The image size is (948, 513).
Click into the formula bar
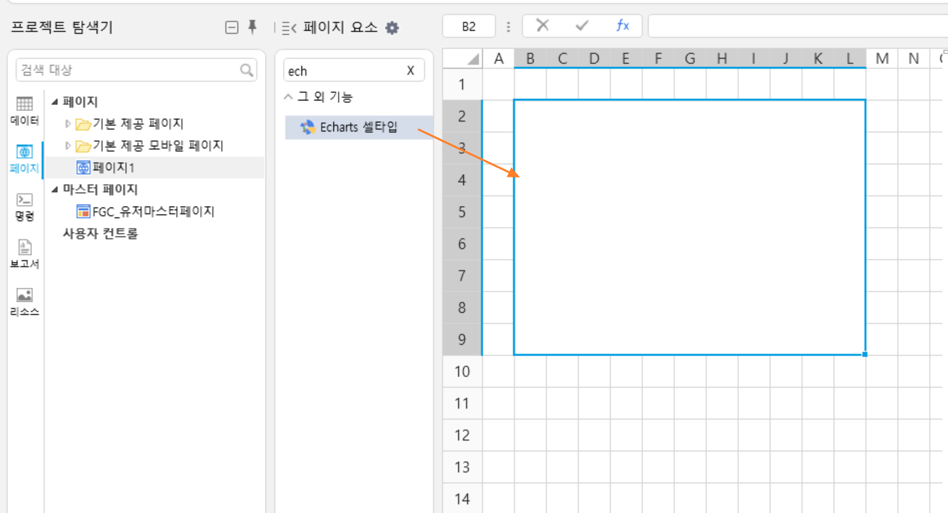(798, 27)
